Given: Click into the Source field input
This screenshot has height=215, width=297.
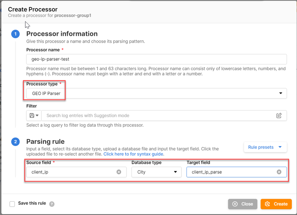Looking at the screenshot, I should (71, 172).
